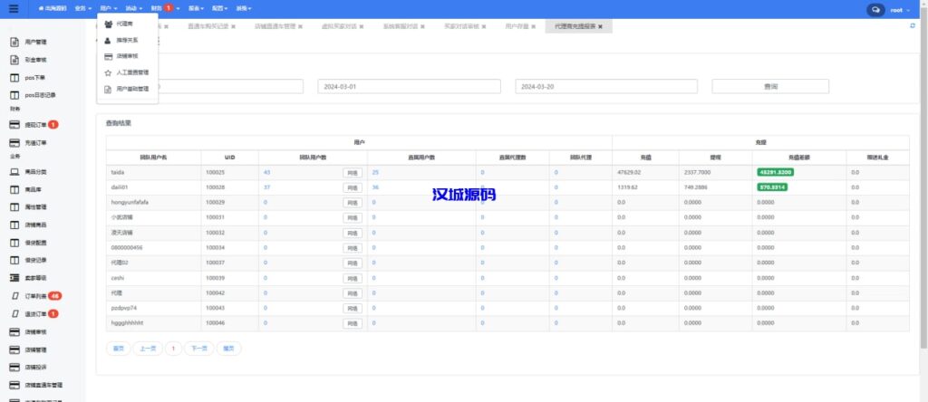
Task: Expand the 活动 top menu dropdown
Action: click(x=134, y=9)
